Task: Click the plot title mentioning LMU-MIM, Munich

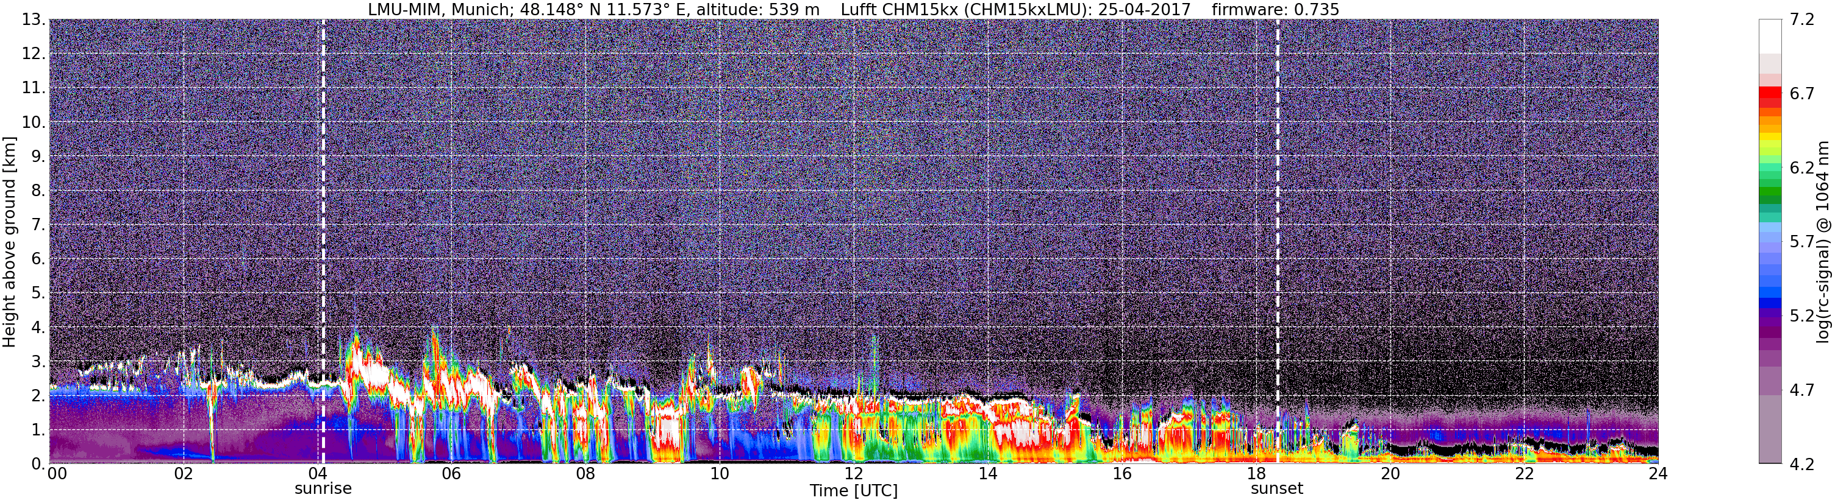Action: pos(853,9)
